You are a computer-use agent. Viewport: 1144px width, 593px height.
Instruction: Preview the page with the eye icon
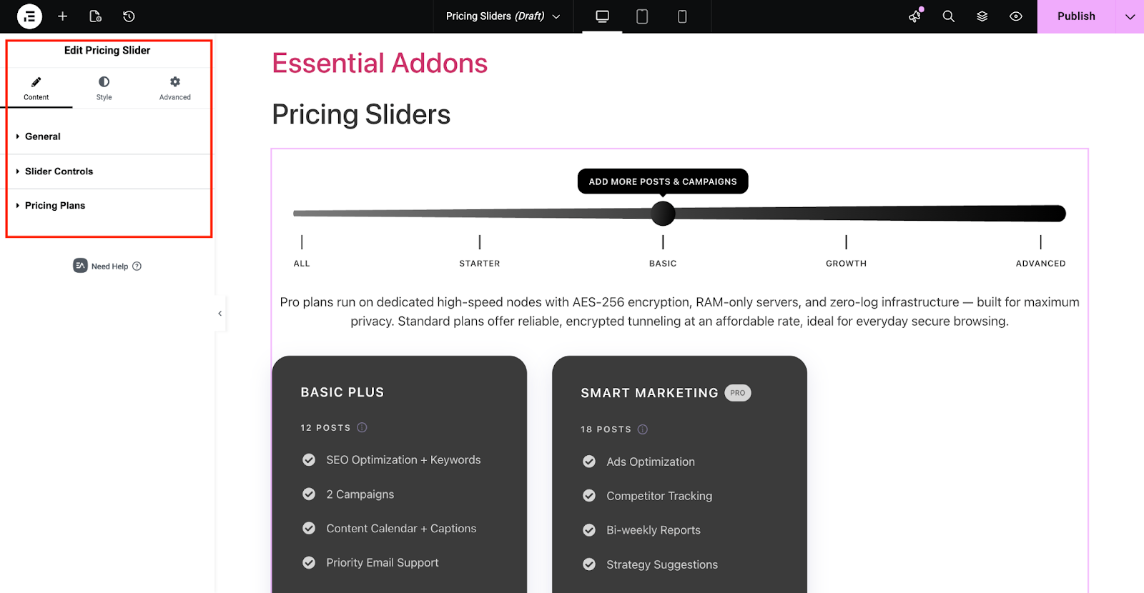1015,16
